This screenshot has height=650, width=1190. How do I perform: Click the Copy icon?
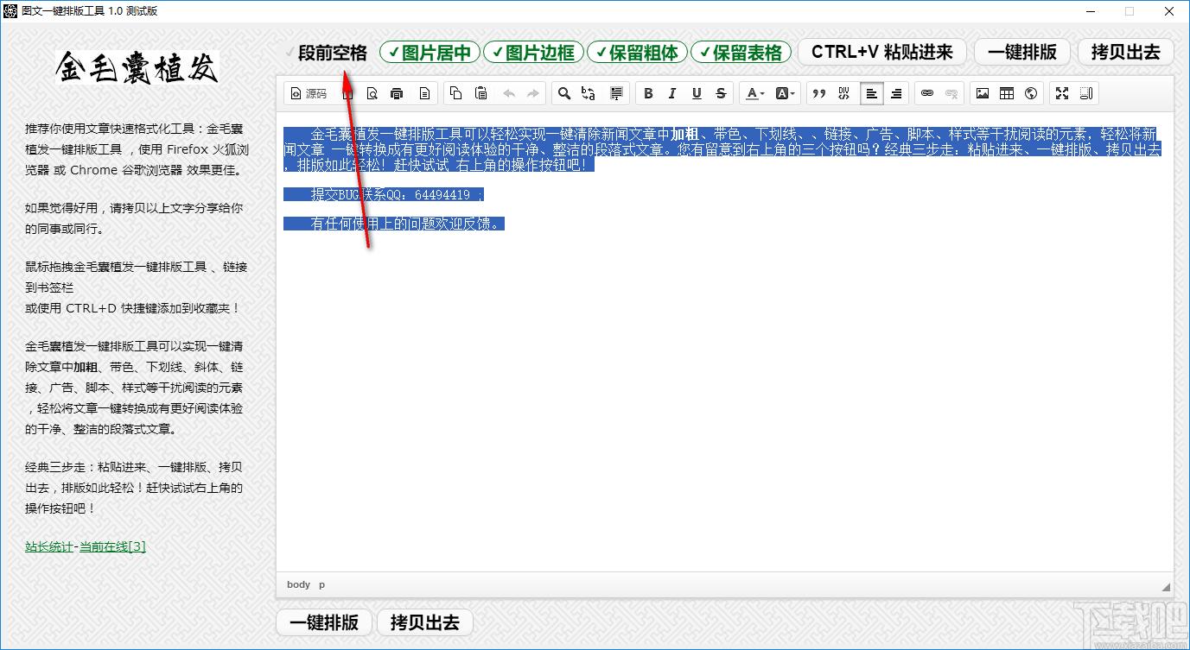pos(456,93)
